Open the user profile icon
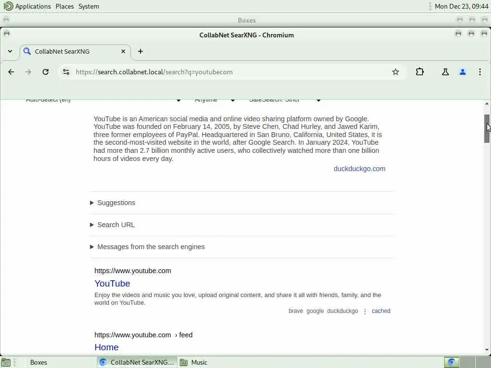The width and height of the screenshot is (491, 368). (463, 72)
